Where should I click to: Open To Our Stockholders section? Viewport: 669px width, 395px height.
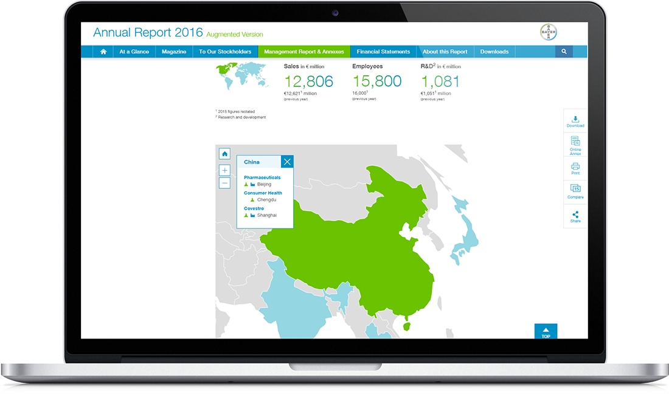click(x=225, y=52)
